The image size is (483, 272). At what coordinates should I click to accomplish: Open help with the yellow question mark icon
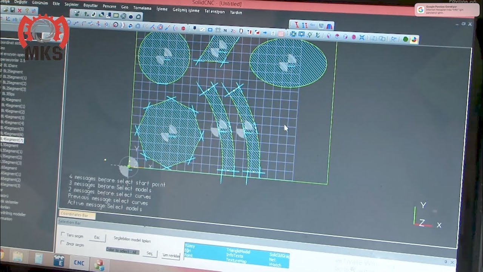pos(26,11)
